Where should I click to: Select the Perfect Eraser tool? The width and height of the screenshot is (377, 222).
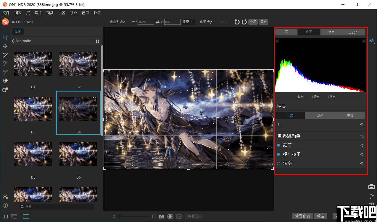pyautogui.click(x=5, y=80)
